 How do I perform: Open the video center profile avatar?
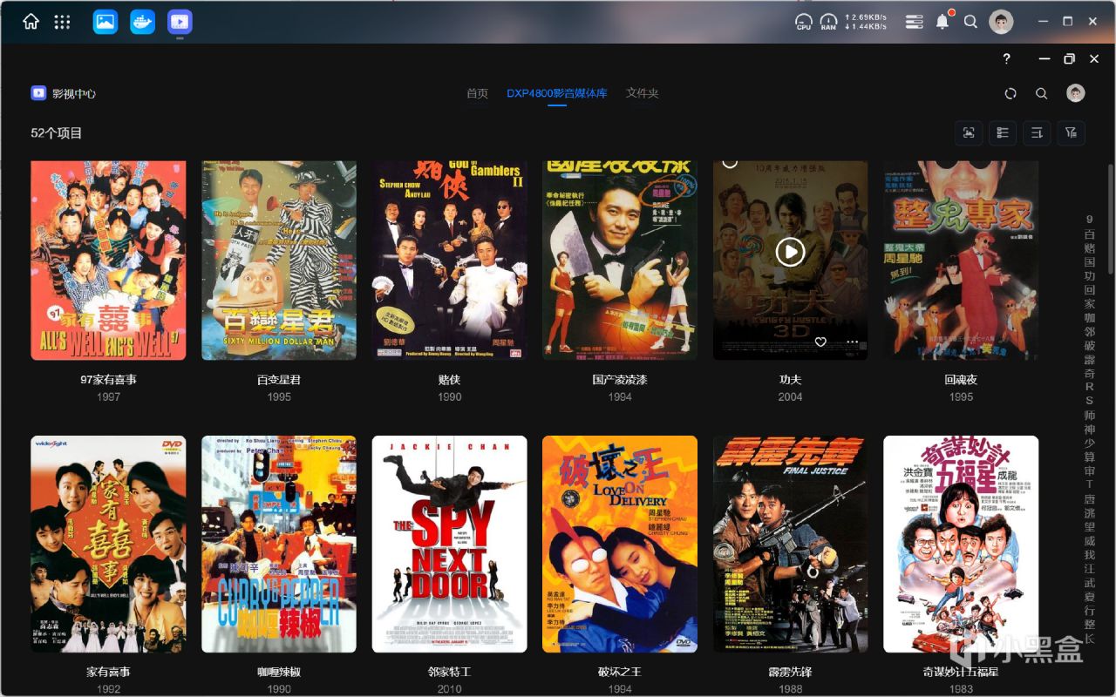pyautogui.click(x=1076, y=93)
